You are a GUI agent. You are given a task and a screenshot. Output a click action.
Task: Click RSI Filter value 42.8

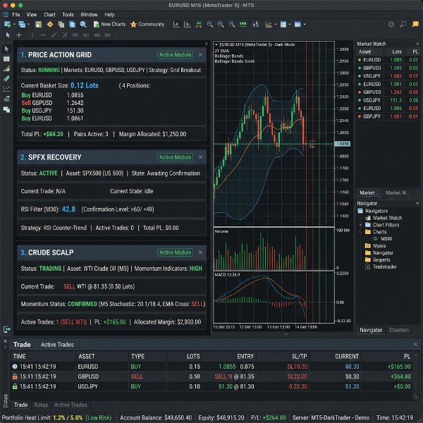(x=68, y=209)
